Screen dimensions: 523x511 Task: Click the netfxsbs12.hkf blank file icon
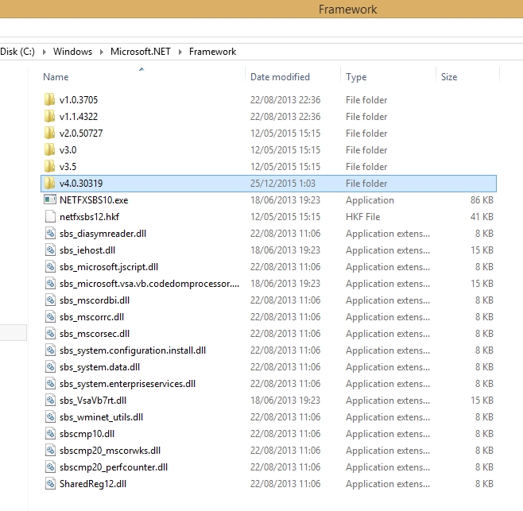50,216
